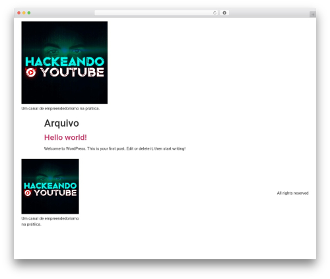Click the smaller Hackeando YouTube footer logo

pyautogui.click(x=50, y=187)
